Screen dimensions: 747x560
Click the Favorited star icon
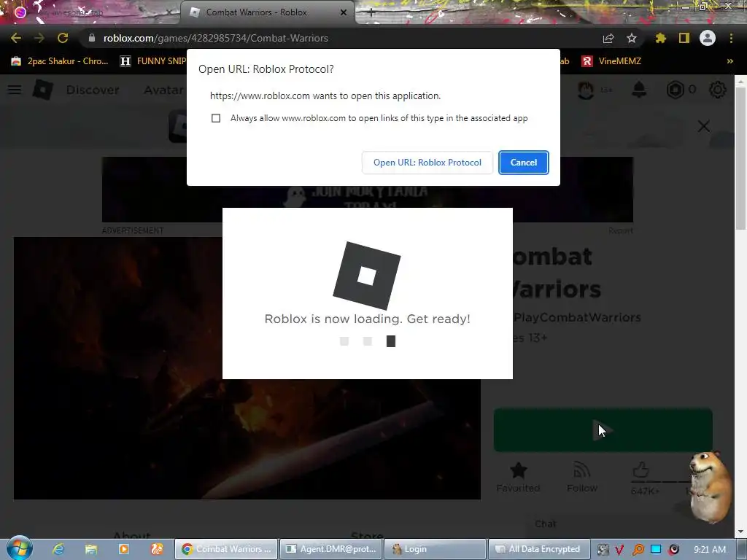(519, 471)
